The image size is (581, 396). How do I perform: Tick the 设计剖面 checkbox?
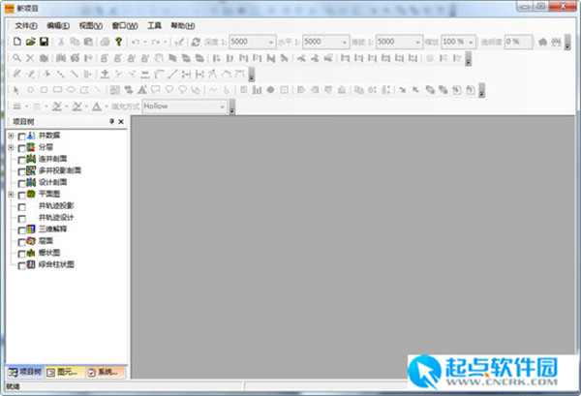[x=22, y=183]
